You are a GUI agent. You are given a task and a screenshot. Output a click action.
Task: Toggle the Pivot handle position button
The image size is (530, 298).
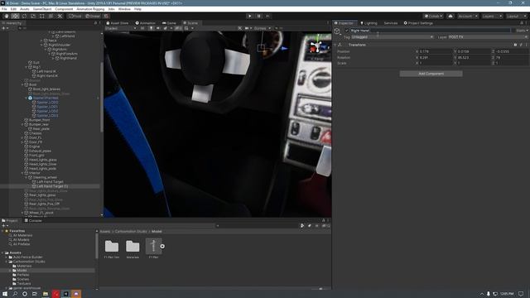click(75, 16)
